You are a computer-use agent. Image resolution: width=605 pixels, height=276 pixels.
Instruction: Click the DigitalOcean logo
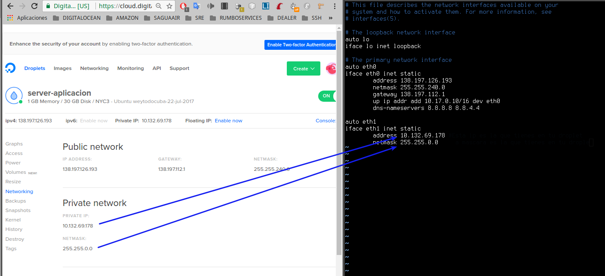[10, 68]
